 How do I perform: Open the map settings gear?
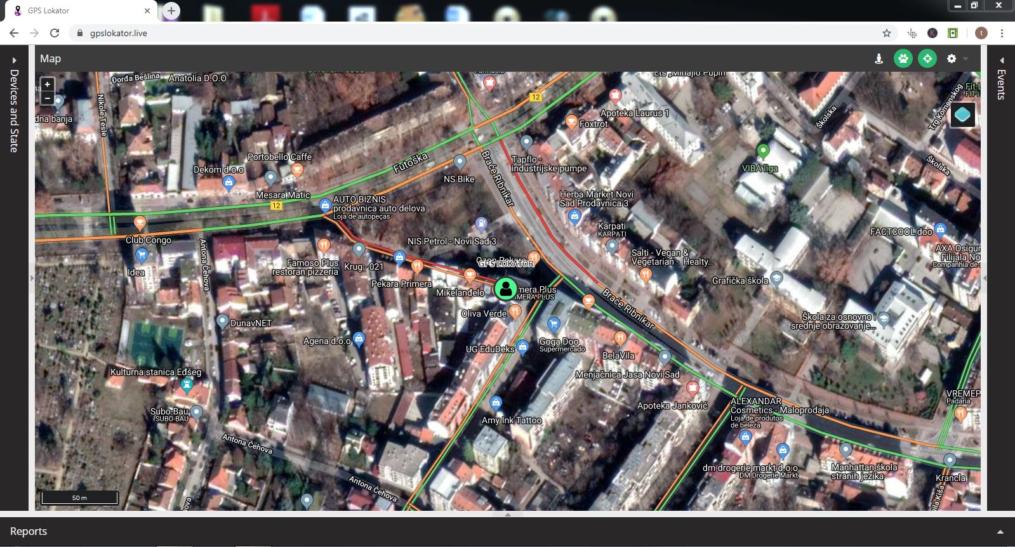coord(952,58)
